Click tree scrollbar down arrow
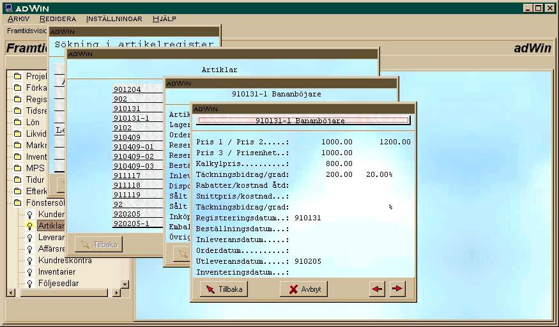559x327 pixels. click(x=125, y=284)
